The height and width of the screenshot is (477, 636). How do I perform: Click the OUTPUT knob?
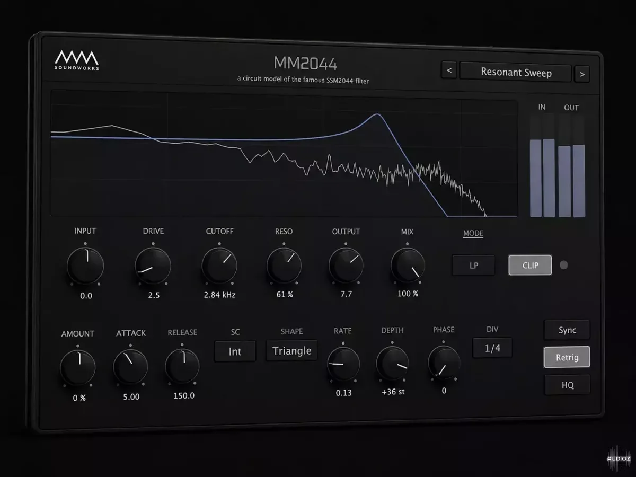tap(346, 265)
